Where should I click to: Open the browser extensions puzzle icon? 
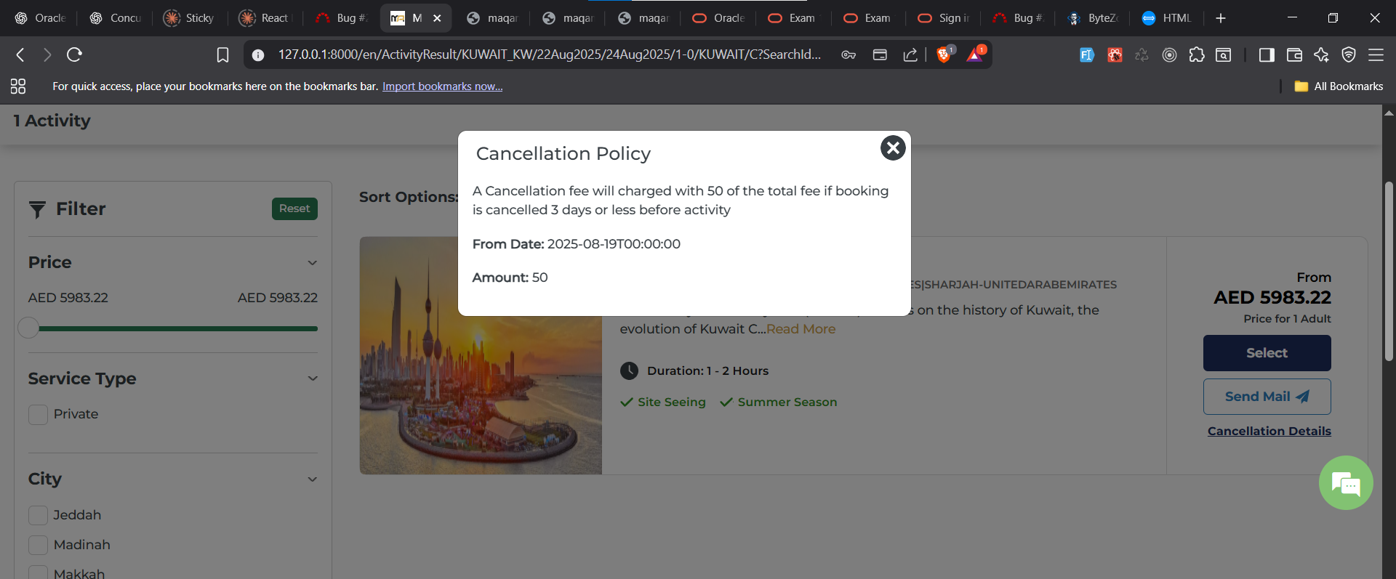[1197, 54]
